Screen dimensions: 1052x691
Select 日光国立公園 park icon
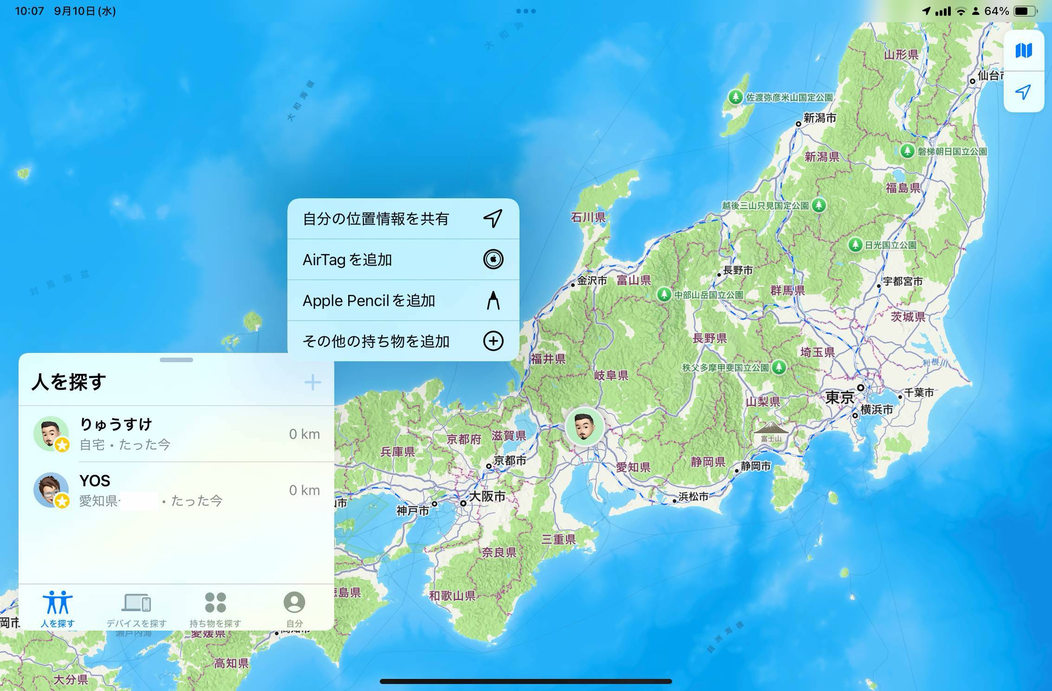855,245
